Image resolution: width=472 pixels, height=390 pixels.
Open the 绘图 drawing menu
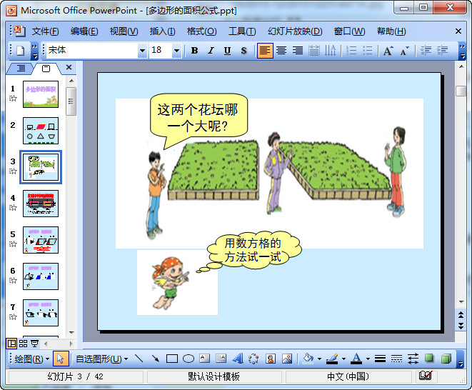31,359
